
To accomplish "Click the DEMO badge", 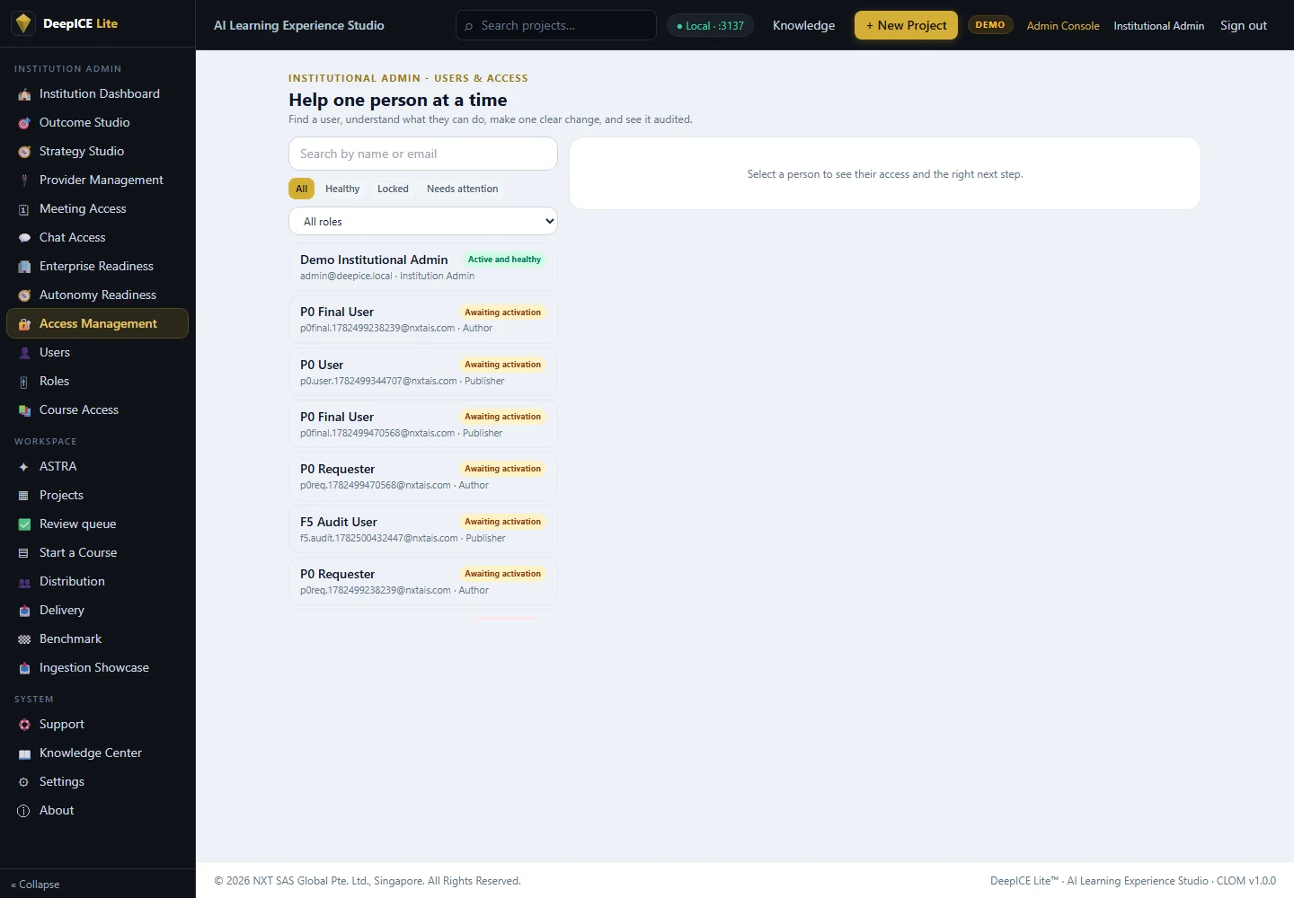I will (x=990, y=25).
